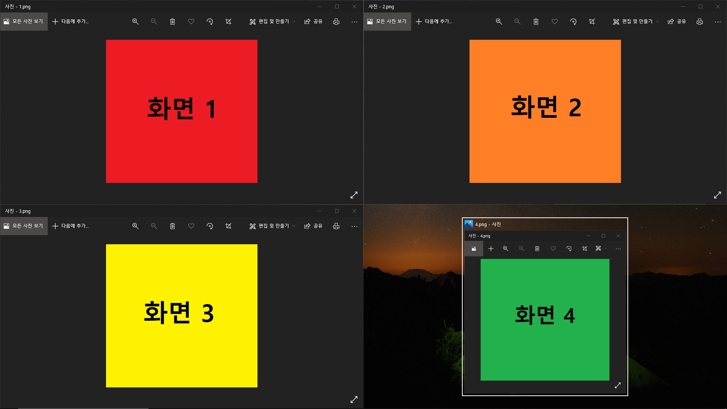The image size is (727, 409).
Task: Click 다음에 추가 button in 3.png window
Action: click(70, 226)
